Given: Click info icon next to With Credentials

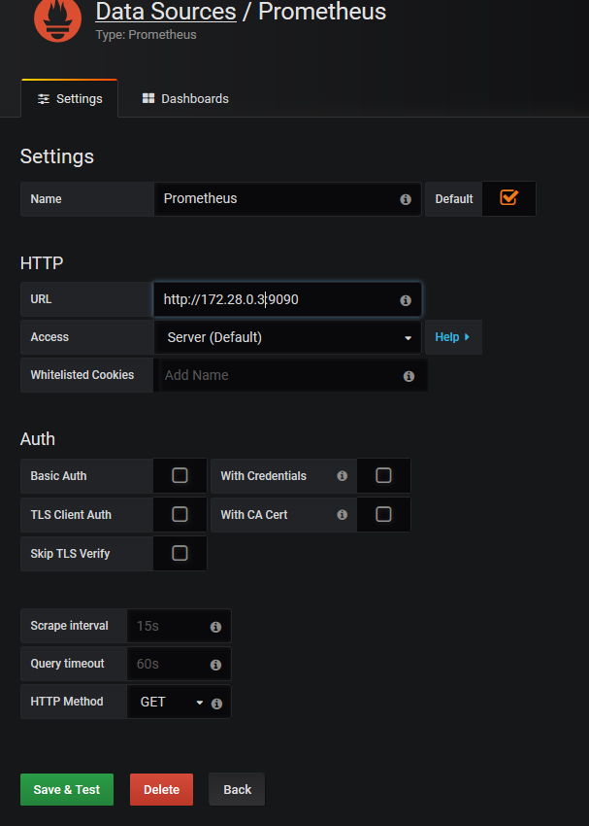Looking at the screenshot, I should [343, 476].
